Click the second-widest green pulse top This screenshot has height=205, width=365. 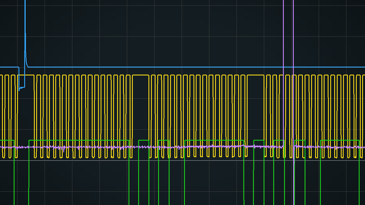tap(214, 140)
